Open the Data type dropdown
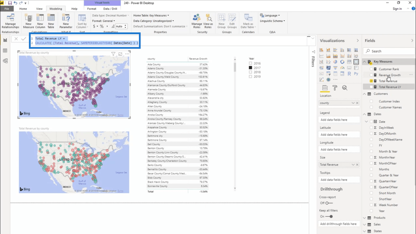The image size is (416, 234). 110,15
